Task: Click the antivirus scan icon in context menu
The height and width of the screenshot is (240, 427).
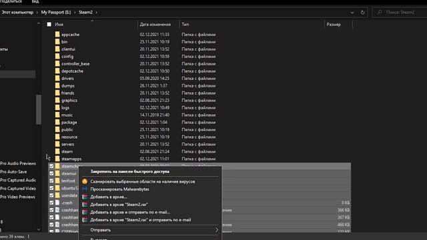Action: 85,181
